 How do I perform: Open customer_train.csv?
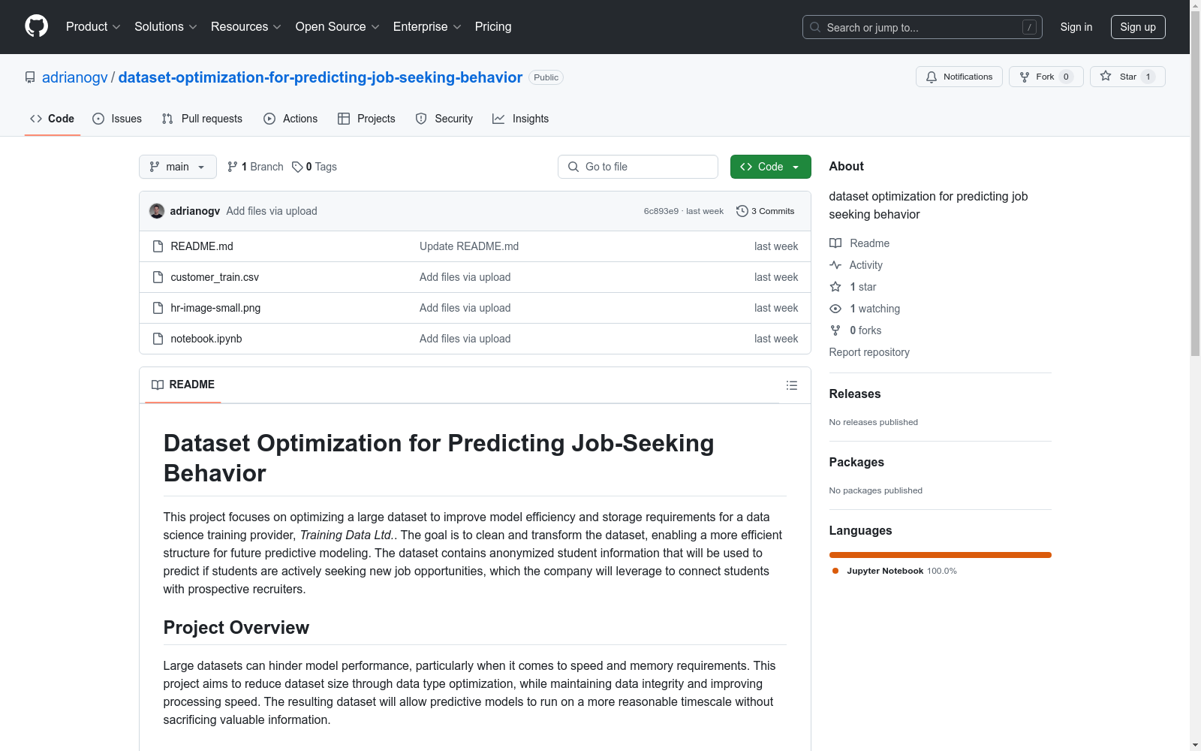point(215,277)
